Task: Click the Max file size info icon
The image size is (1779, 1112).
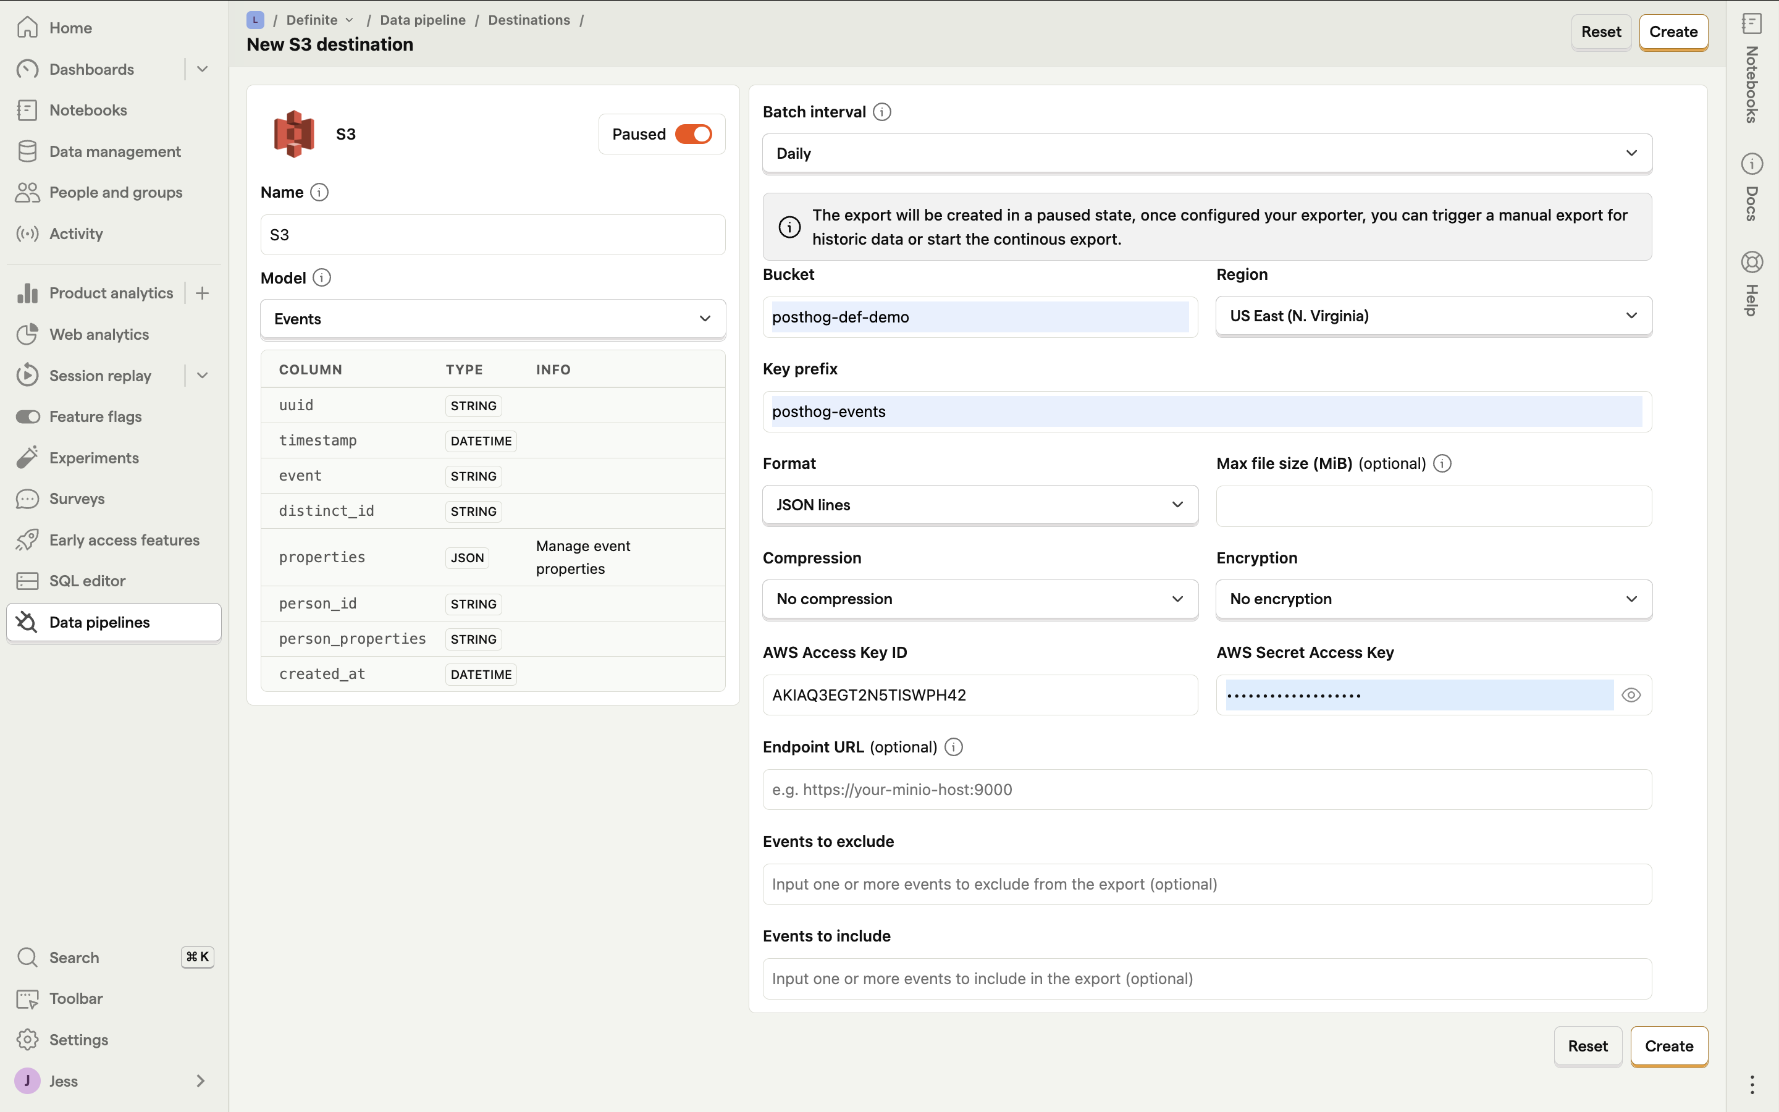Action: click(1442, 463)
